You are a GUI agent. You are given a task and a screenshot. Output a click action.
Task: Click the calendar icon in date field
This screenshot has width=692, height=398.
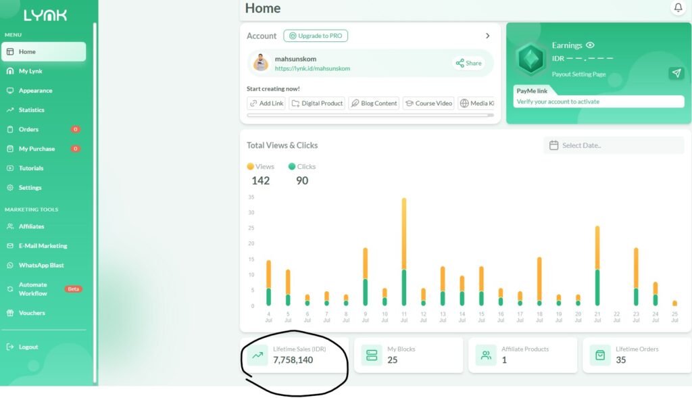point(554,145)
